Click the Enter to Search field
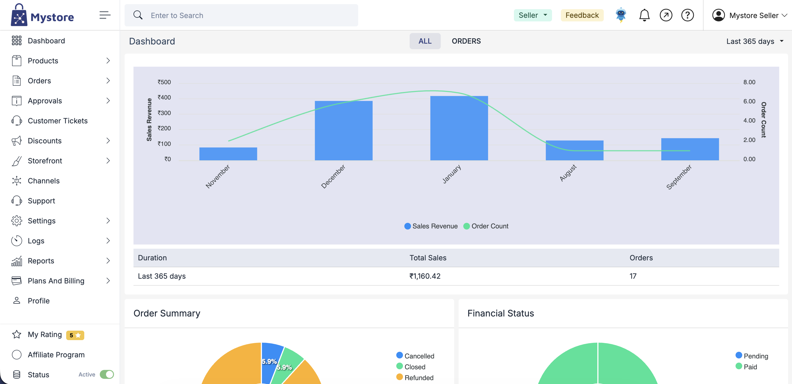Screen dimensions: 792x384 click(241, 15)
